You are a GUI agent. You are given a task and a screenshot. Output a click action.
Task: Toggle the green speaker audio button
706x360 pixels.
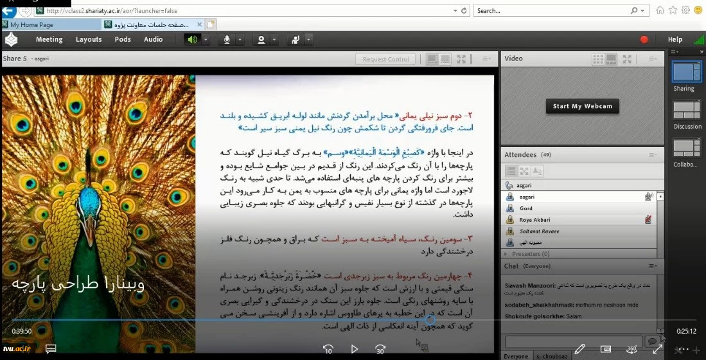pyautogui.click(x=192, y=39)
